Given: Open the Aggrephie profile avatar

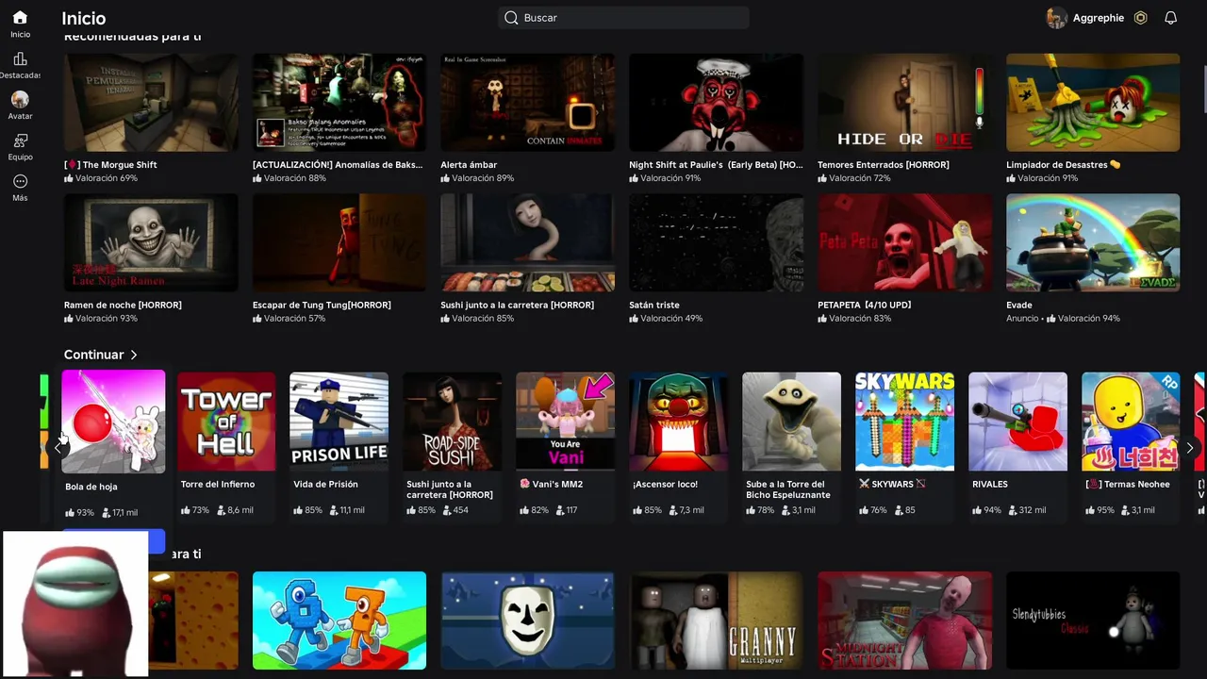Looking at the screenshot, I should [1056, 18].
